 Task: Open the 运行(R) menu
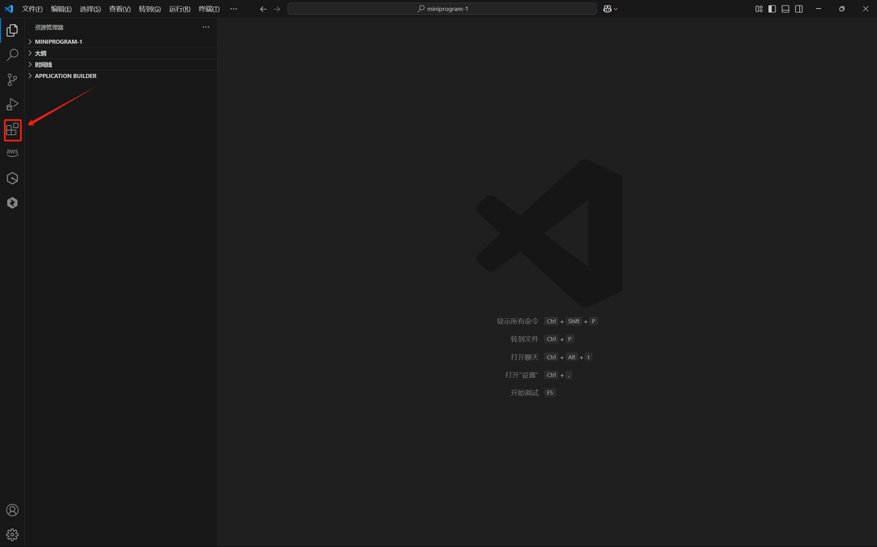[x=180, y=9]
